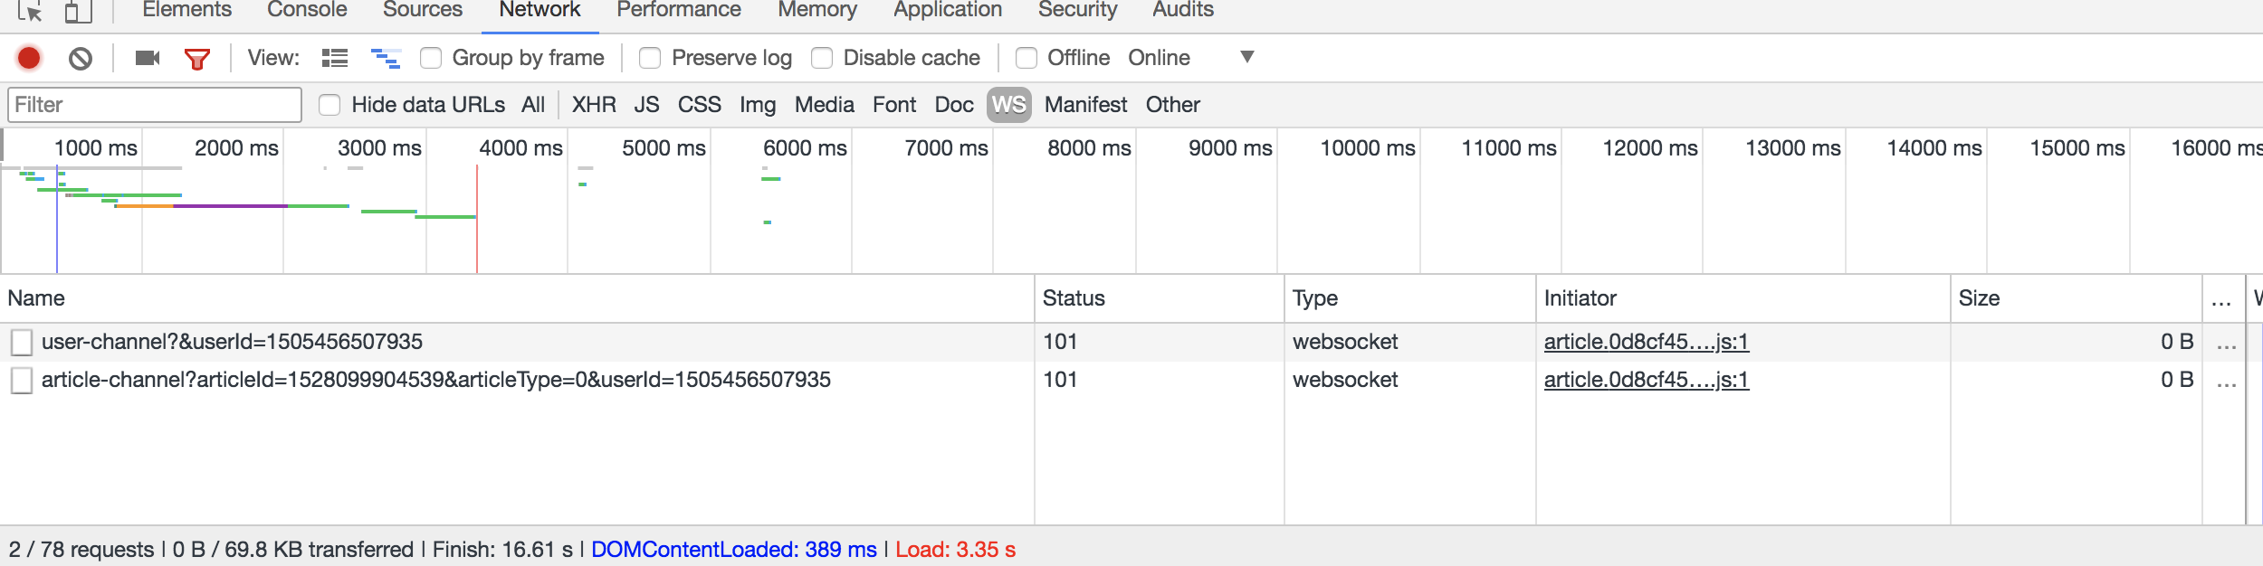
Task: Open initiator link for user-channel request
Action: pos(1646,342)
